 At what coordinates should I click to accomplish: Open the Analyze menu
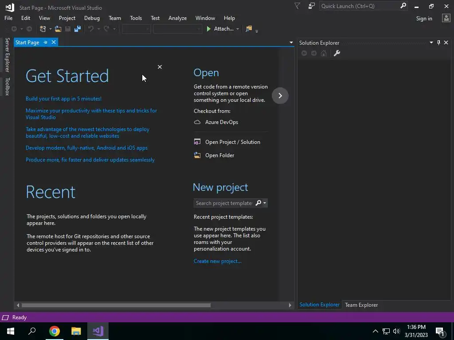coord(177,18)
